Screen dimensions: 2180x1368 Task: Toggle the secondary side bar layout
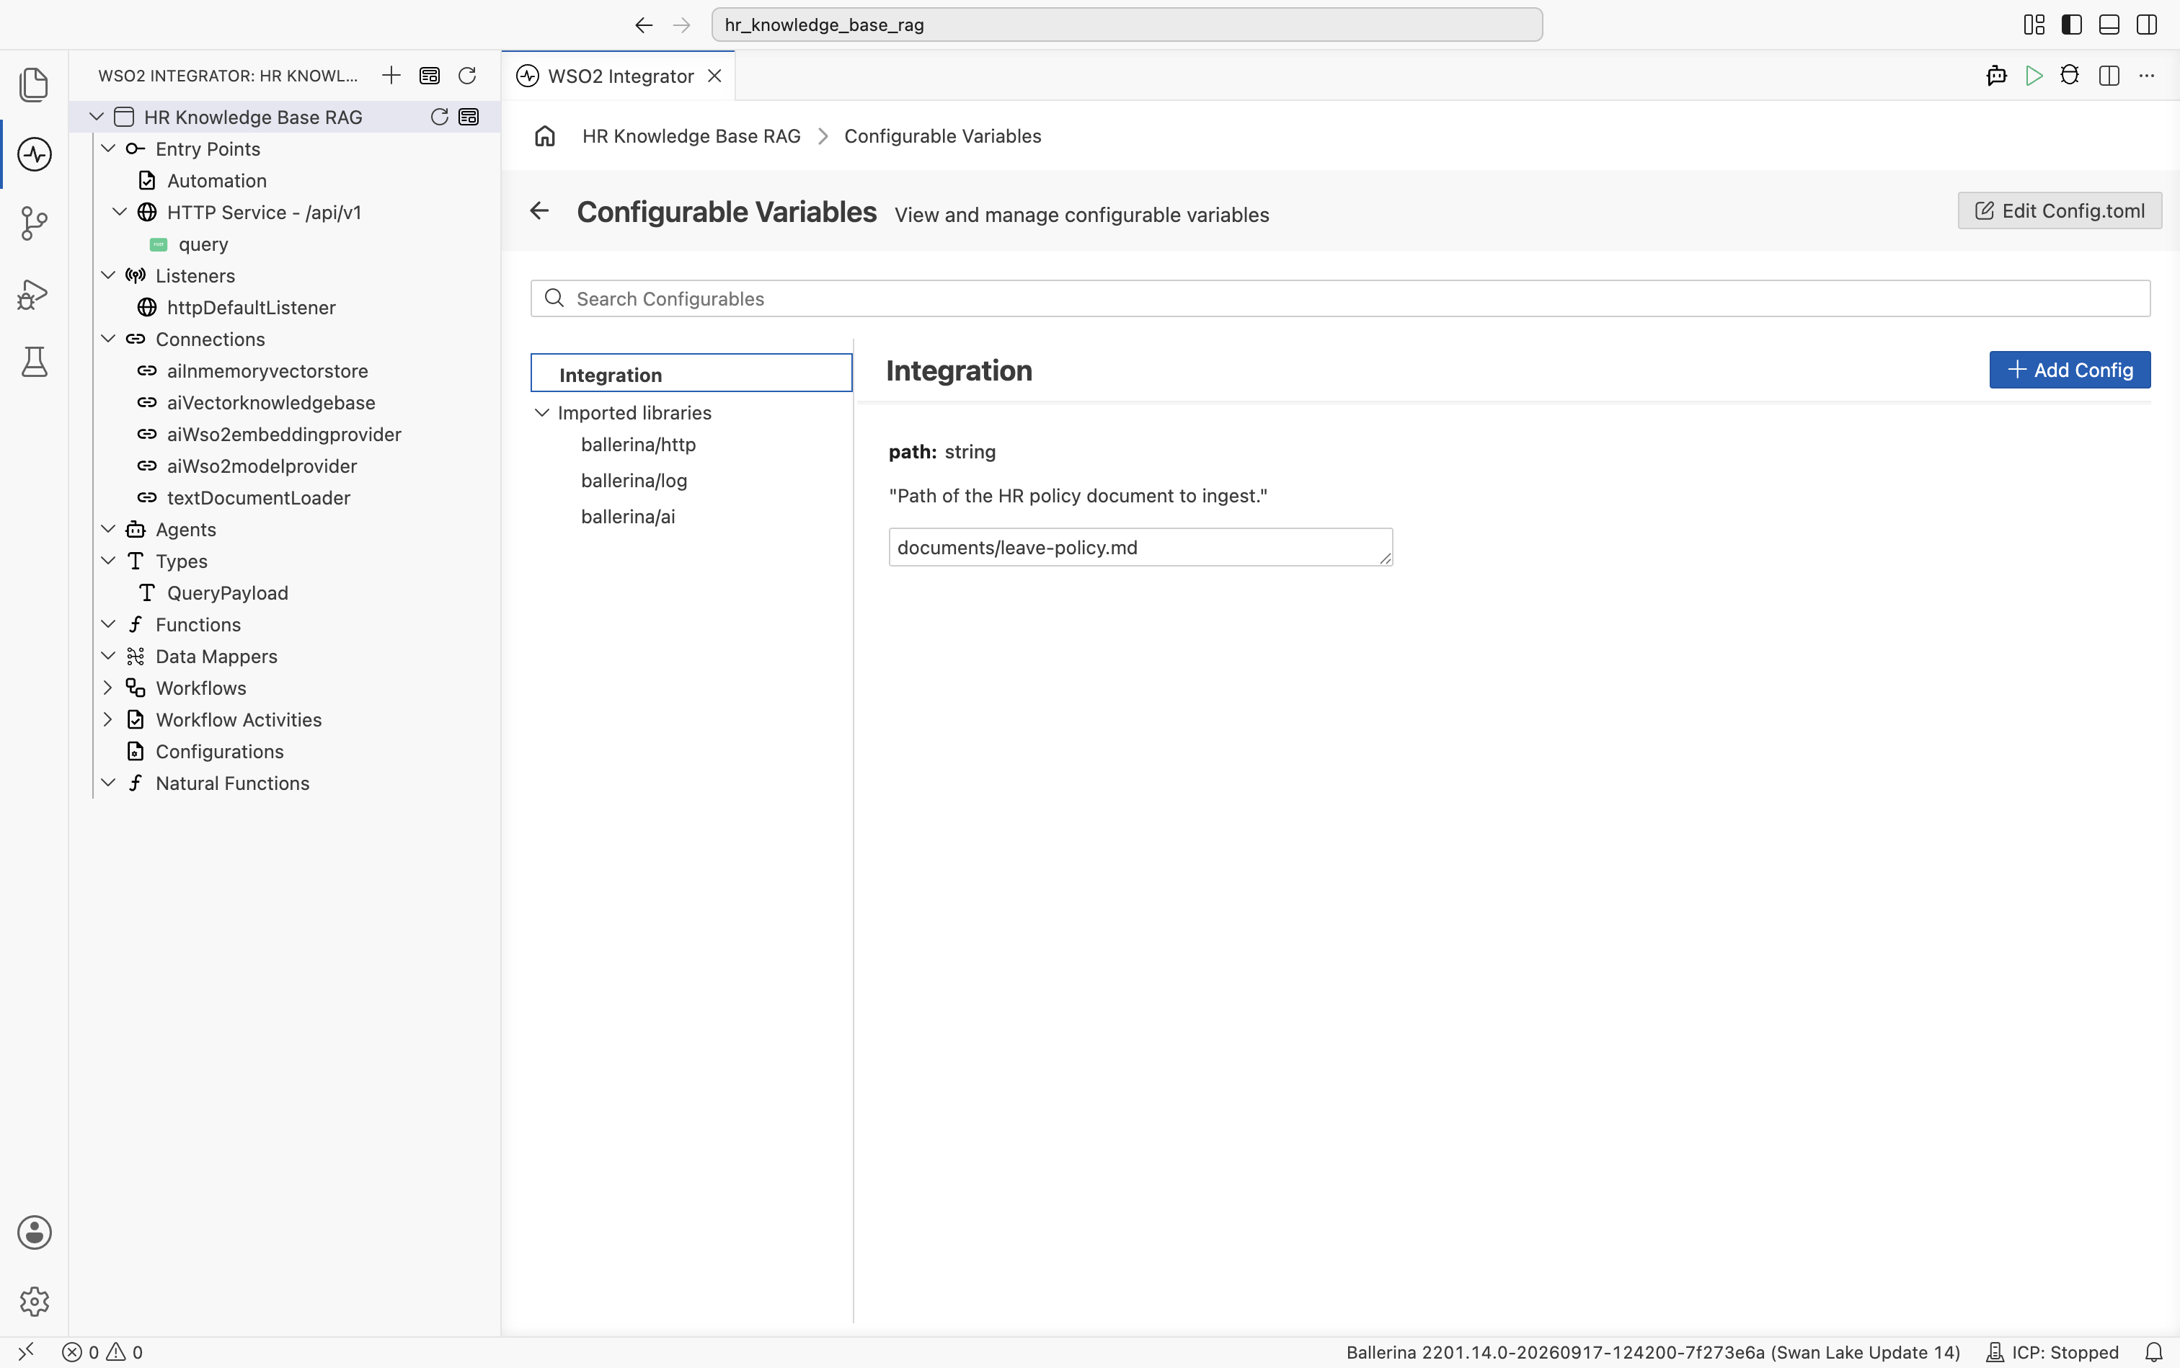pyautogui.click(x=2147, y=25)
